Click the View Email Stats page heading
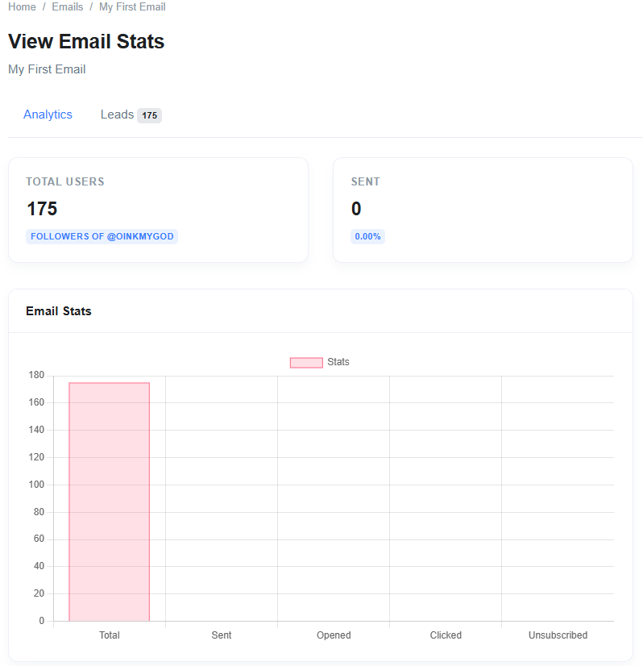Image resolution: width=643 pixels, height=666 pixels. 86,42
